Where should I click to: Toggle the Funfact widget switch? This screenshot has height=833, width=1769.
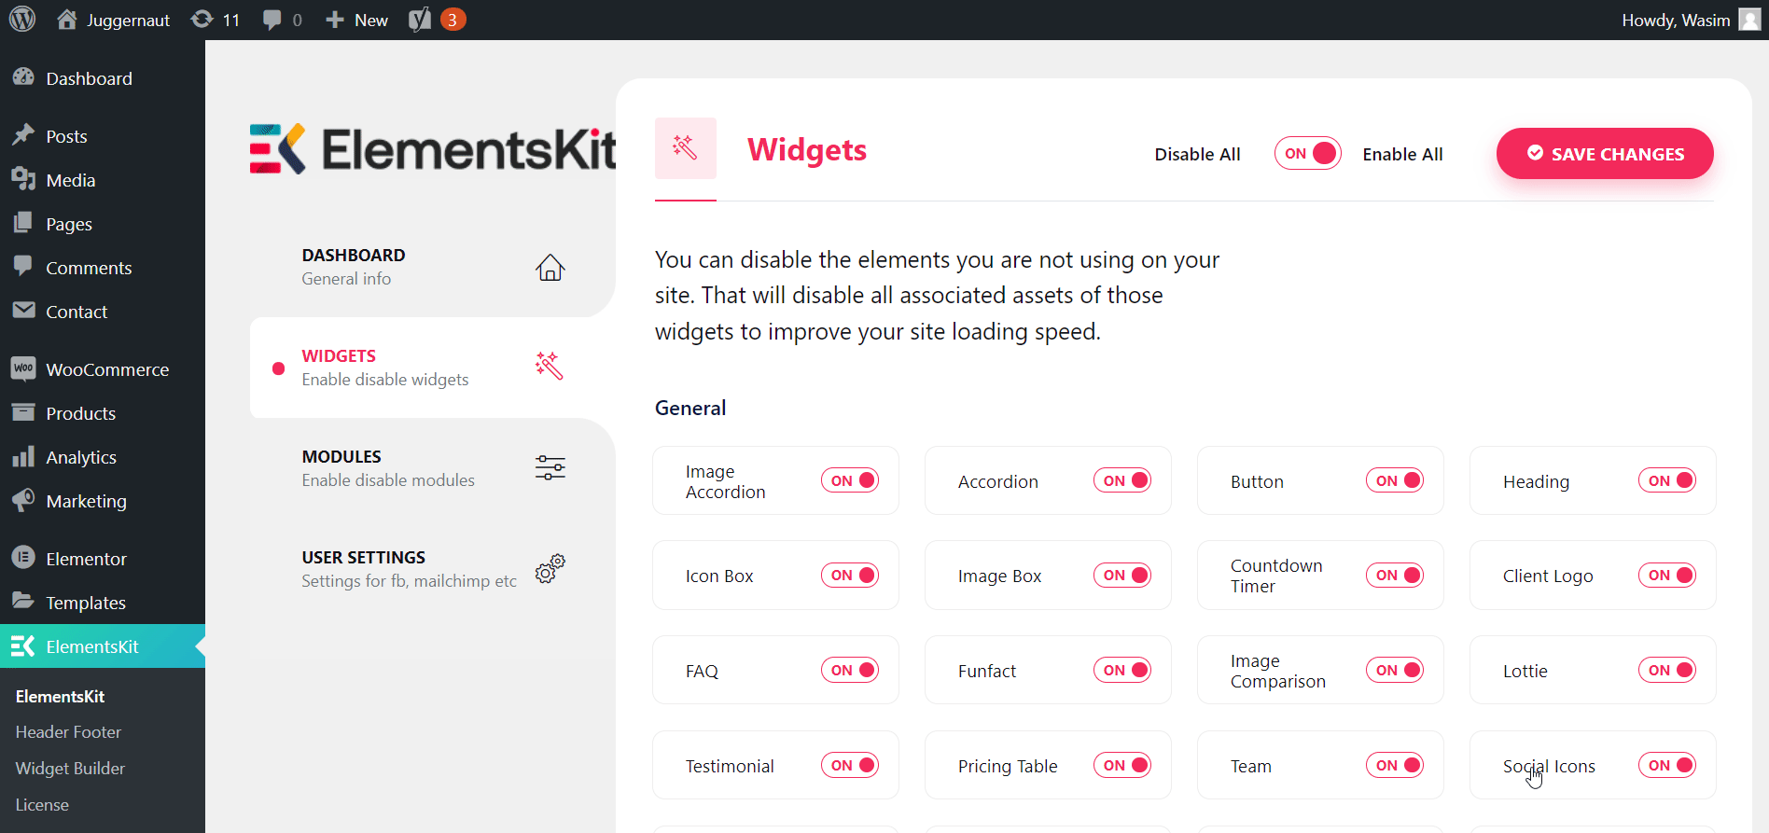point(1122,671)
